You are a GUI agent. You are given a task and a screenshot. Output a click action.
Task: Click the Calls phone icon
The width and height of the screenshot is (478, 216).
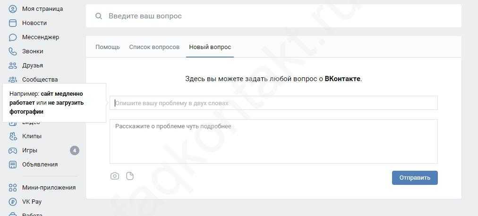(x=13, y=51)
